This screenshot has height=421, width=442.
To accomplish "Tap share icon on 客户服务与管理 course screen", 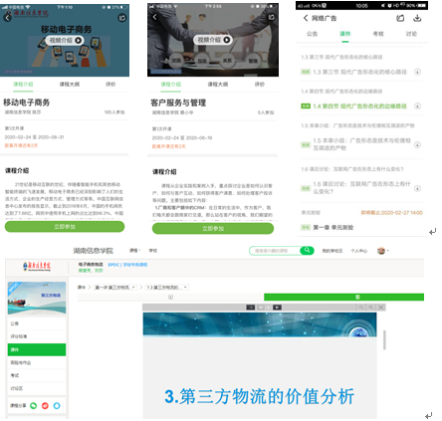I will click(x=272, y=17).
